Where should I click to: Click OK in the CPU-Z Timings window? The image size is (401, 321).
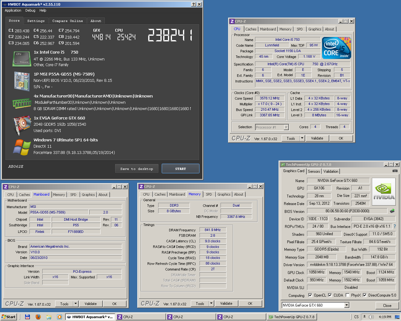[x=250, y=303]
